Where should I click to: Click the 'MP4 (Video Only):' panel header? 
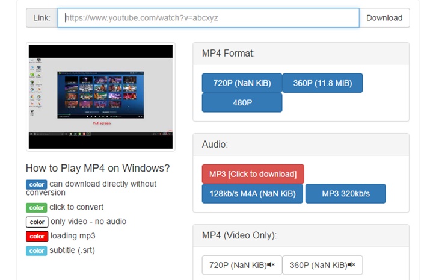(x=301, y=235)
